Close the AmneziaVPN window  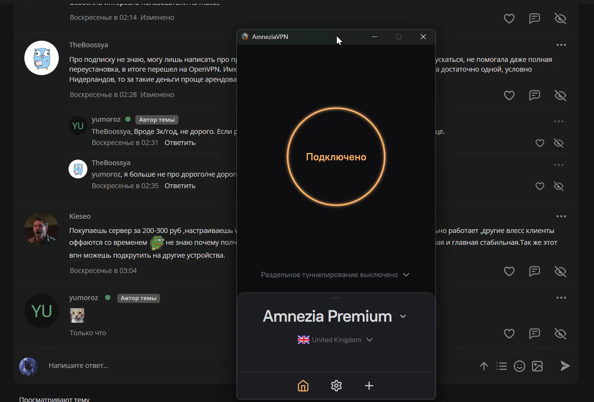point(423,37)
